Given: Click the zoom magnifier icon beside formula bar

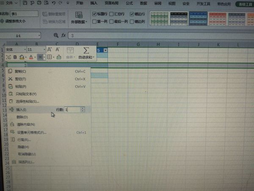Looking at the screenshot, I should 55,35.
